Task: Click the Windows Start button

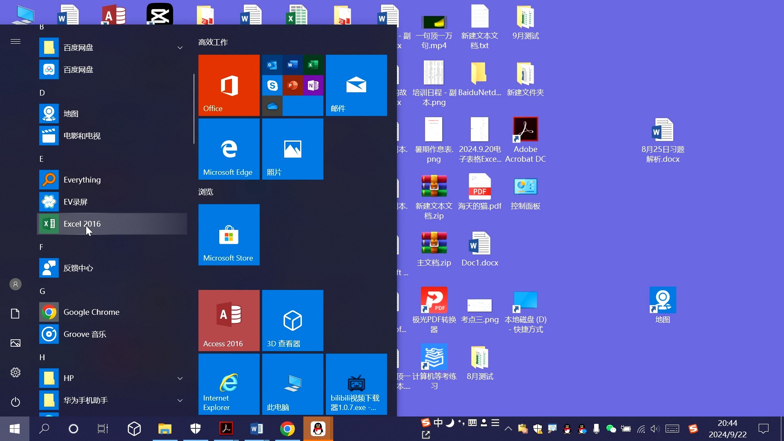Action: [x=15, y=429]
